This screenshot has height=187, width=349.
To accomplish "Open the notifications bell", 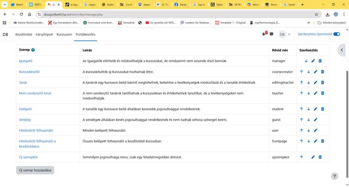I will 264,34.
